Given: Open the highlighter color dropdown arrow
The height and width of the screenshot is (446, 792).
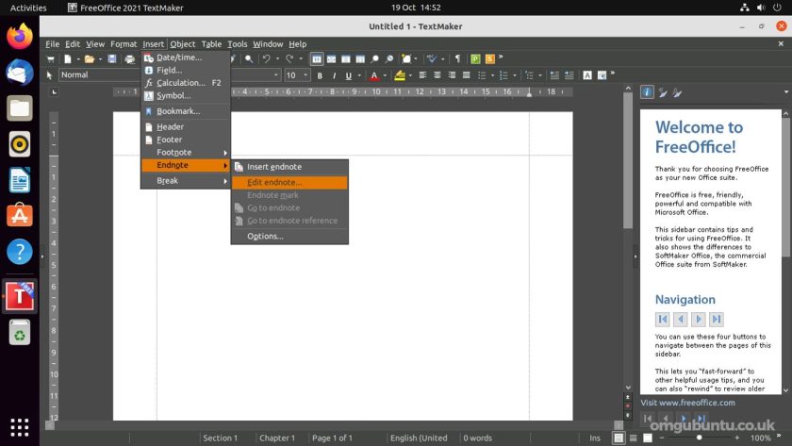Looking at the screenshot, I should click(410, 75).
